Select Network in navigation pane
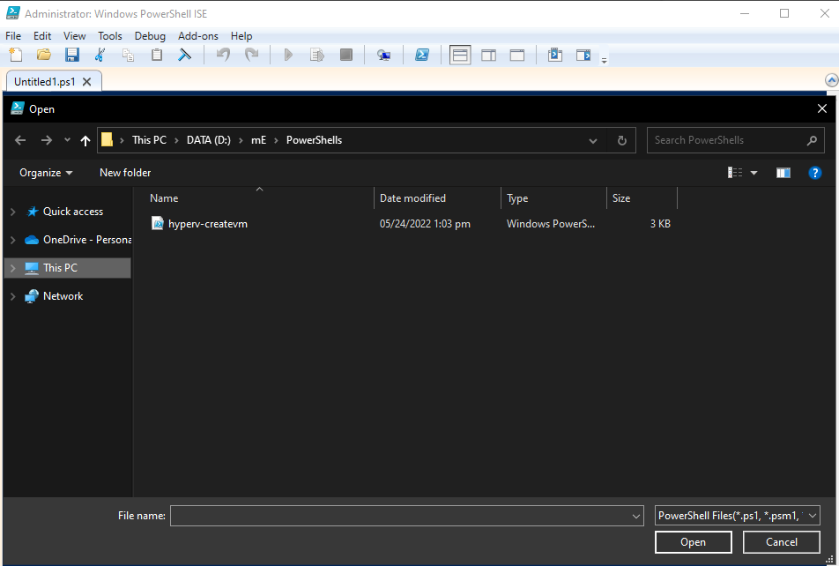839x566 pixels. click(x=63, y=296)
